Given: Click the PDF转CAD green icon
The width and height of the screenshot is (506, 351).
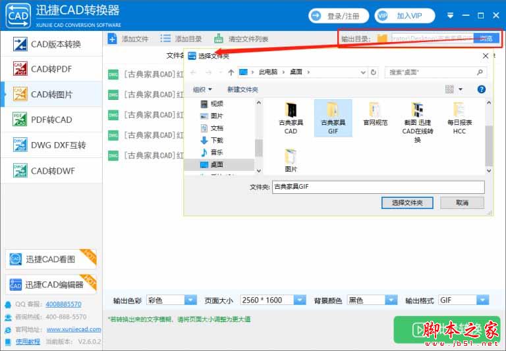Looking at the screenshot, I should (x=20, y=120).
